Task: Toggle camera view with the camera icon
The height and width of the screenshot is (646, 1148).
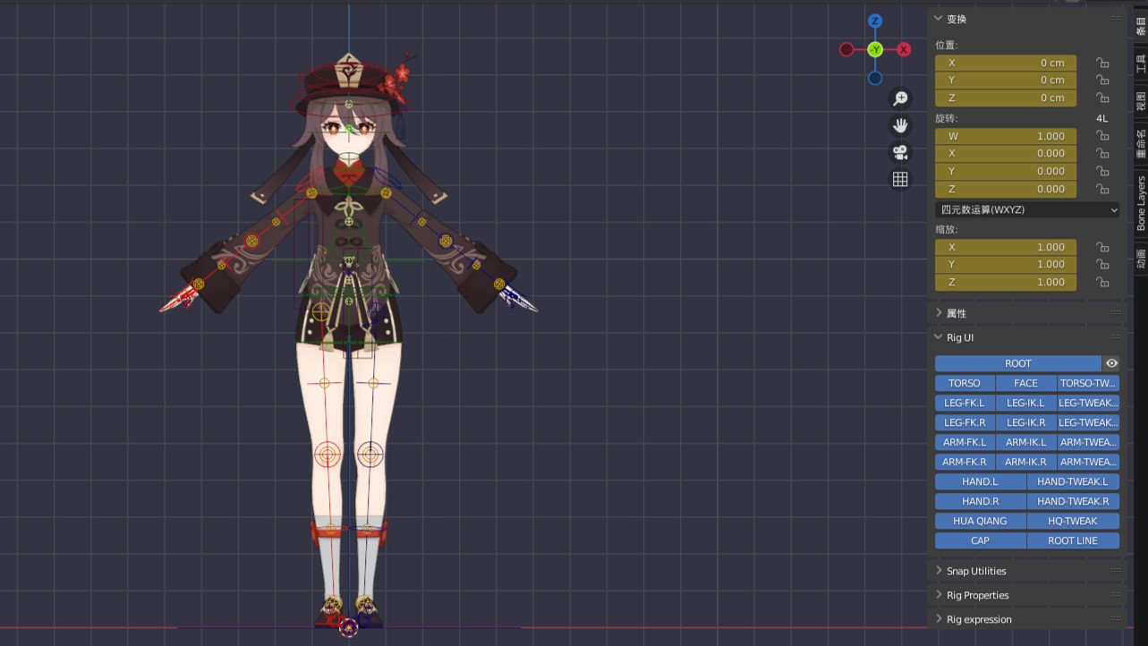Action: (900, 152)
